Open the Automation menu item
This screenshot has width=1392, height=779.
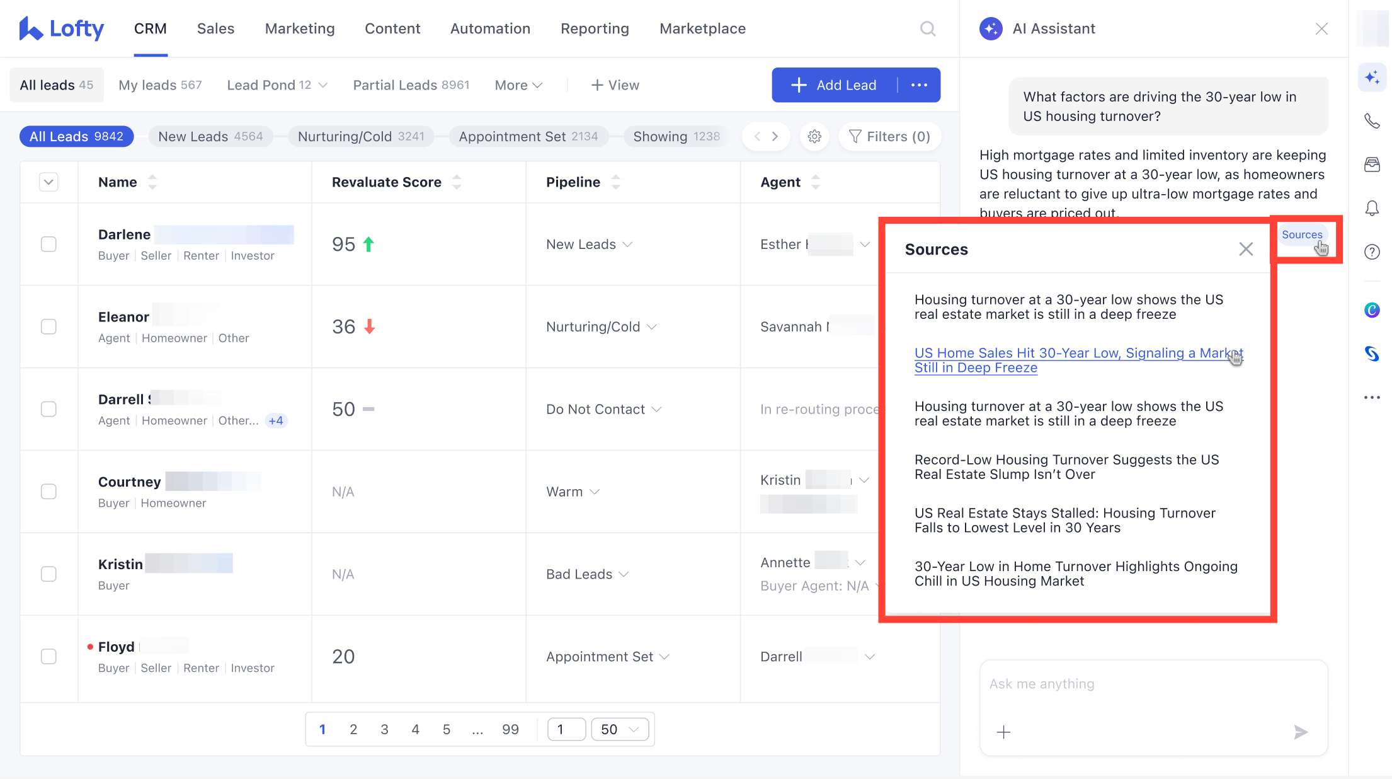click(x=490, y=28)
